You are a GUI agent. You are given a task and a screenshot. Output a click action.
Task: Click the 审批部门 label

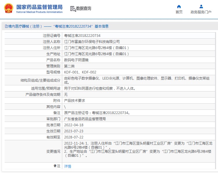53,119
